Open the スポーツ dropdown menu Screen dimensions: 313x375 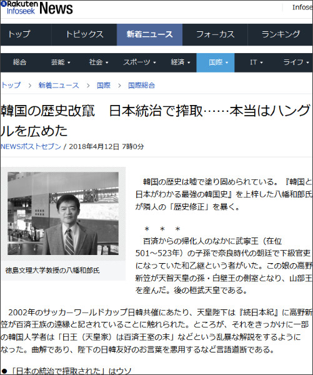139,62
